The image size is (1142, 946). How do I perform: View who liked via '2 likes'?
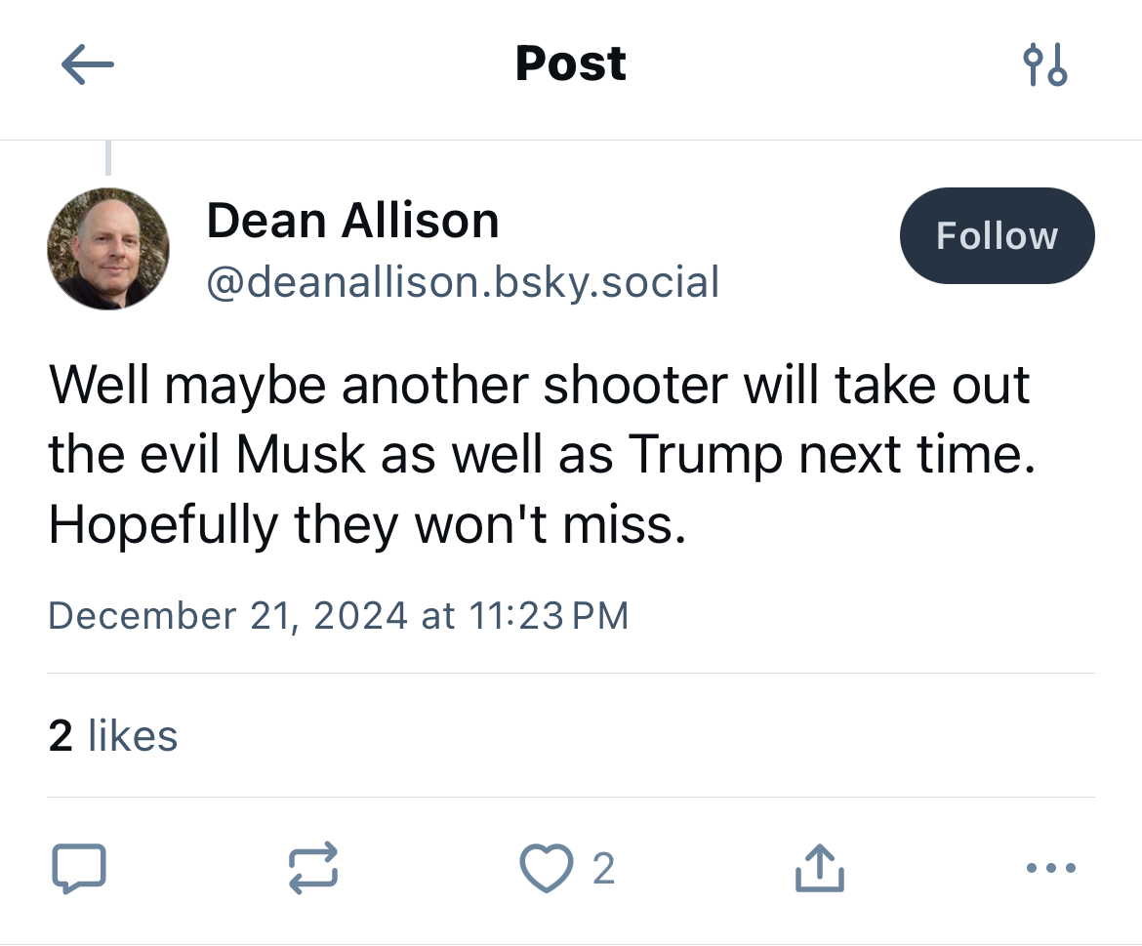pos(113,736)
